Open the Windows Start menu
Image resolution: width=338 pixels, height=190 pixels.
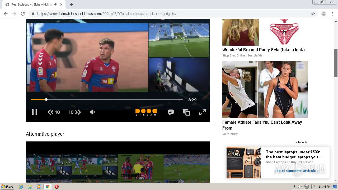click(x=7, y=187)
